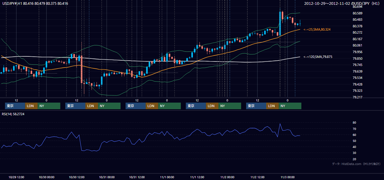The width and height of the screenshot is (384, 180).
Task: Click the 11/1 12:00 time axis label
Action: (197, 177)
